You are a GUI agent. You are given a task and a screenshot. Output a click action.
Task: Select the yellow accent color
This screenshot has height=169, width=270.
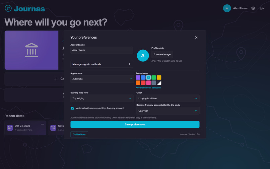[159, 77]
